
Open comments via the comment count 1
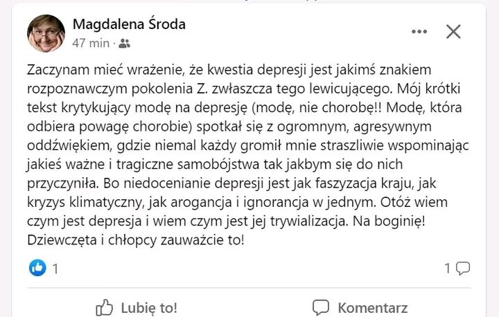tap(448, 269)
